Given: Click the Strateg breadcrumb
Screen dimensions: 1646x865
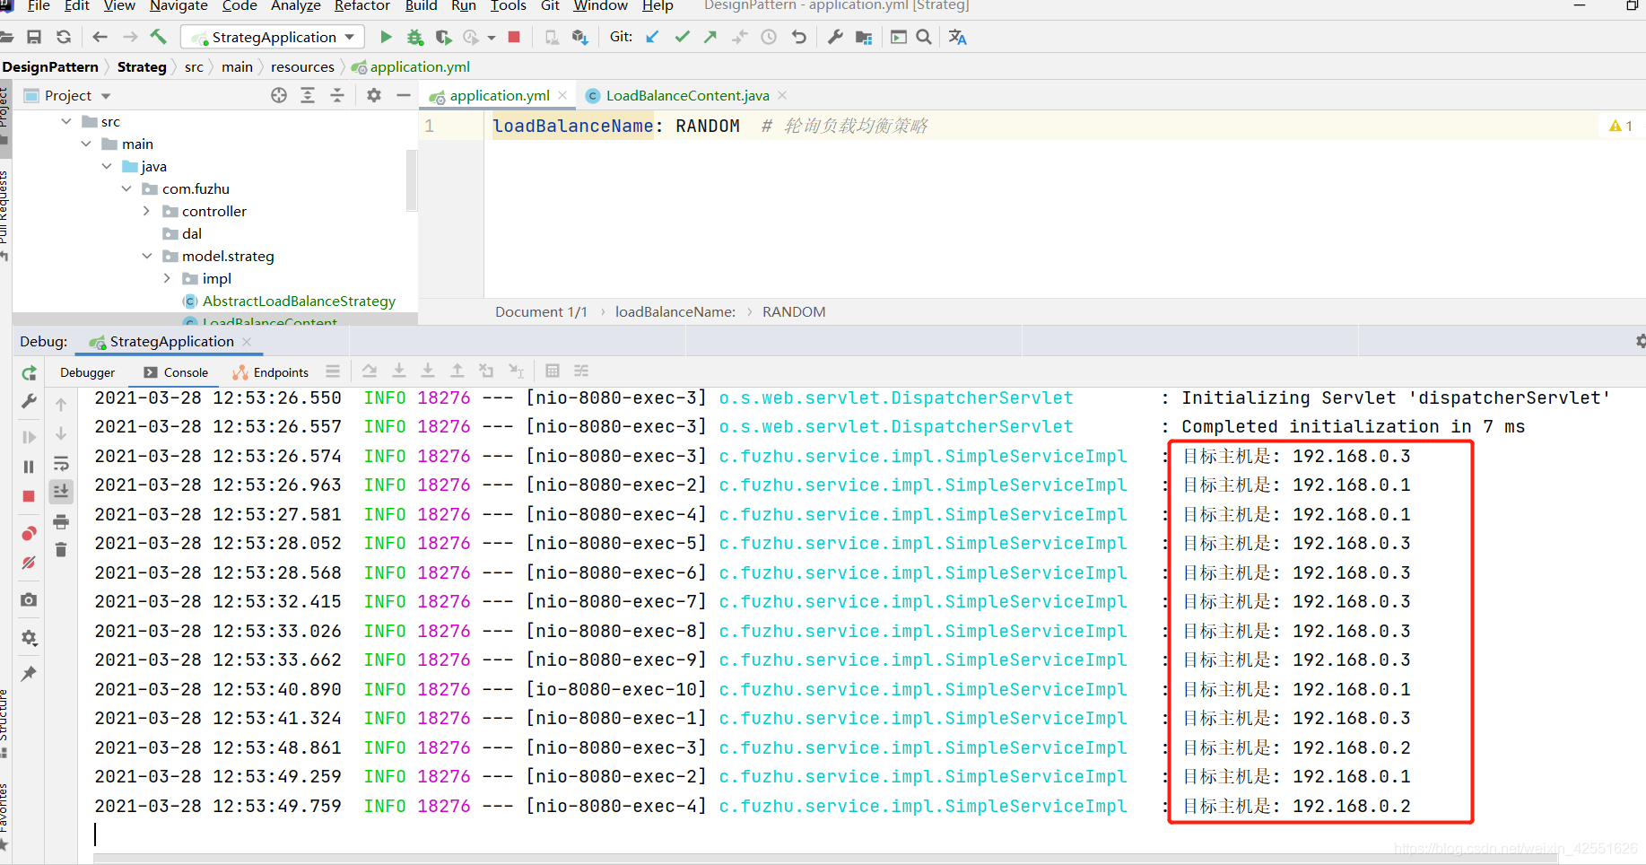Looking at the screenshot, I should point(142,66).
